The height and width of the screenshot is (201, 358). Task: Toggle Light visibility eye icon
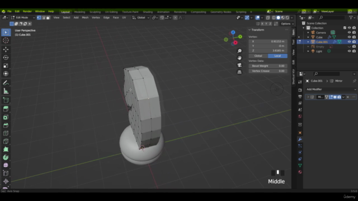pyautogui.click(x=349, y=51)
